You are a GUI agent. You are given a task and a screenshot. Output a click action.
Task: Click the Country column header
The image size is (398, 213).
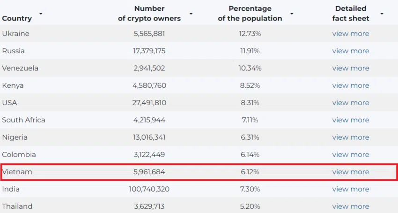[17, 18]
